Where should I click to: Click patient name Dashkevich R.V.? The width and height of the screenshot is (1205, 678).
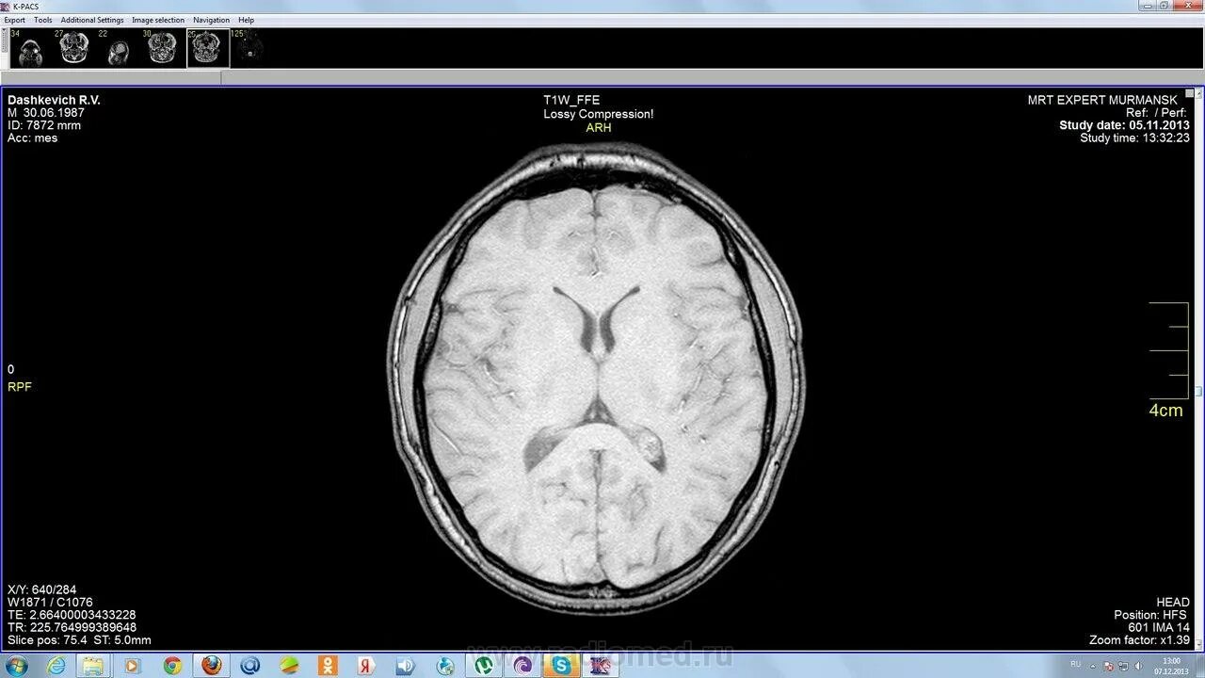tap(54, 100)
